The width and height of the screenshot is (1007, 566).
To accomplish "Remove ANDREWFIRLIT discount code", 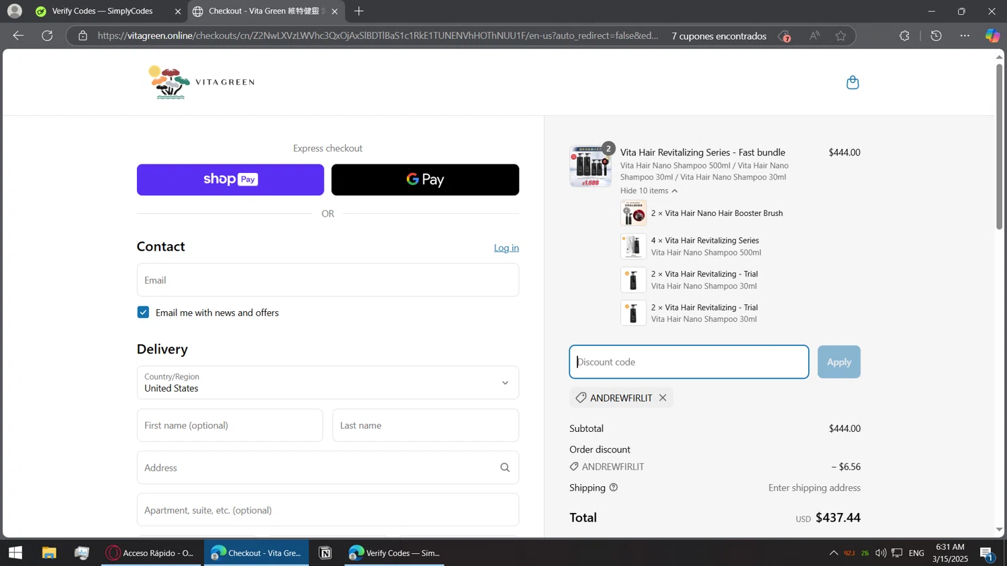I will (x=663, y=398).
